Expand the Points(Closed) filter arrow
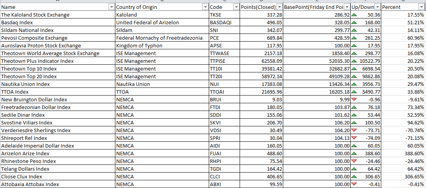Viewport: 426px width, 188px height. click(x=279, y=7)
